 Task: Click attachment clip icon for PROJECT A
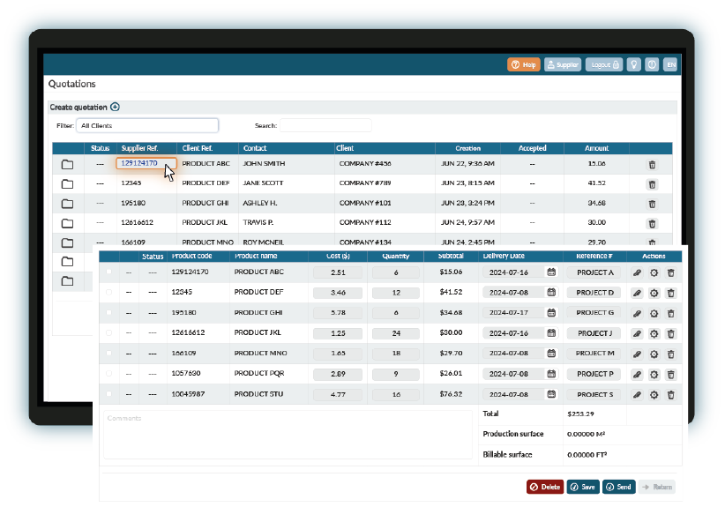[637, 272]
